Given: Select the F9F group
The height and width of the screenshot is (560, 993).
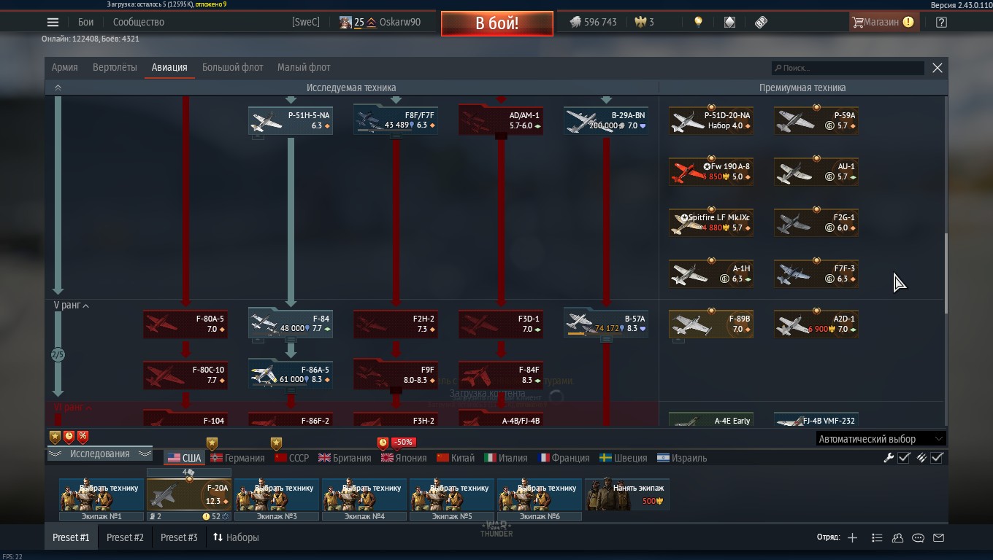Looking at the screenshot, I should click(x=396, y=376).
